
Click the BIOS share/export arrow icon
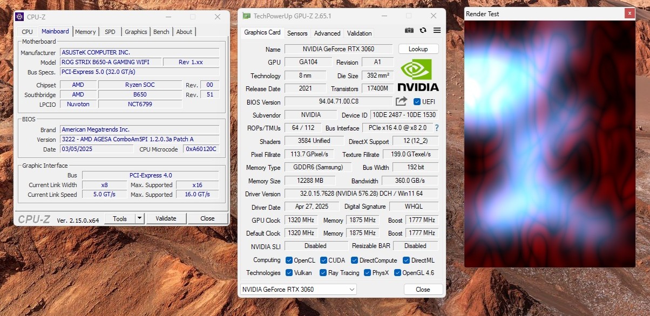[401, 101]
